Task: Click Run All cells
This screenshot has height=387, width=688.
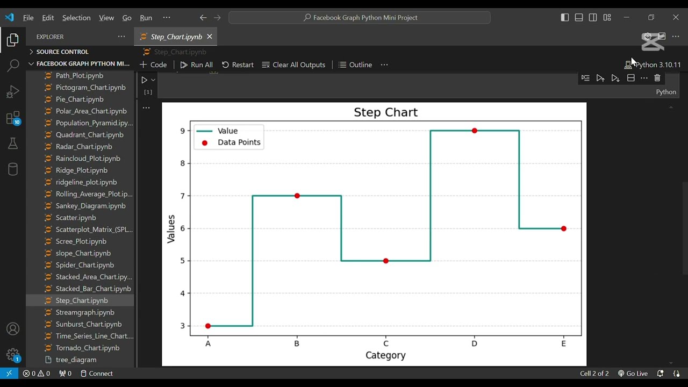Action: [197, 64]
